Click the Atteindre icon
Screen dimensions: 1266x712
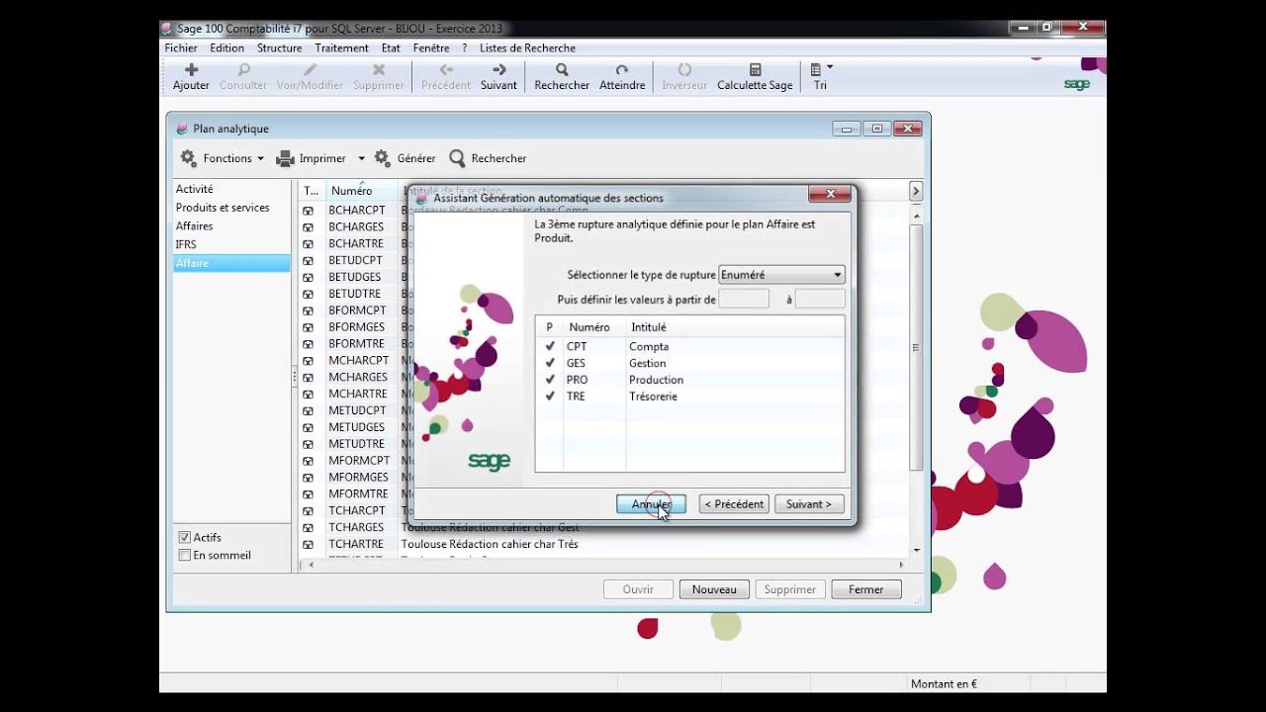(x=622, y=69)
